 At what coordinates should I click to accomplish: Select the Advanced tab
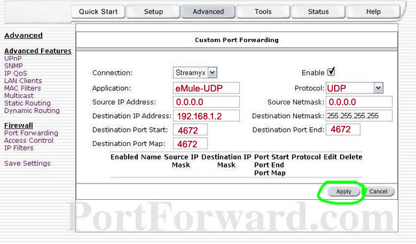coord(208,12)
